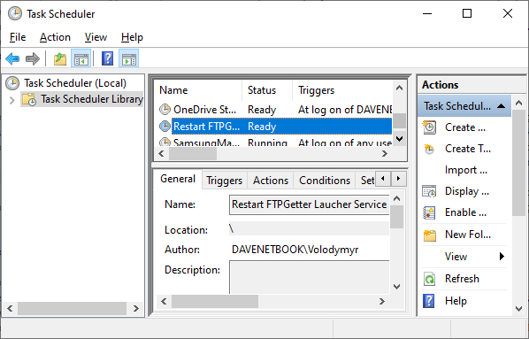The height and width of the screenshot is (339, 529).
Task: Open the Help menu
Action: click(132, 37)
